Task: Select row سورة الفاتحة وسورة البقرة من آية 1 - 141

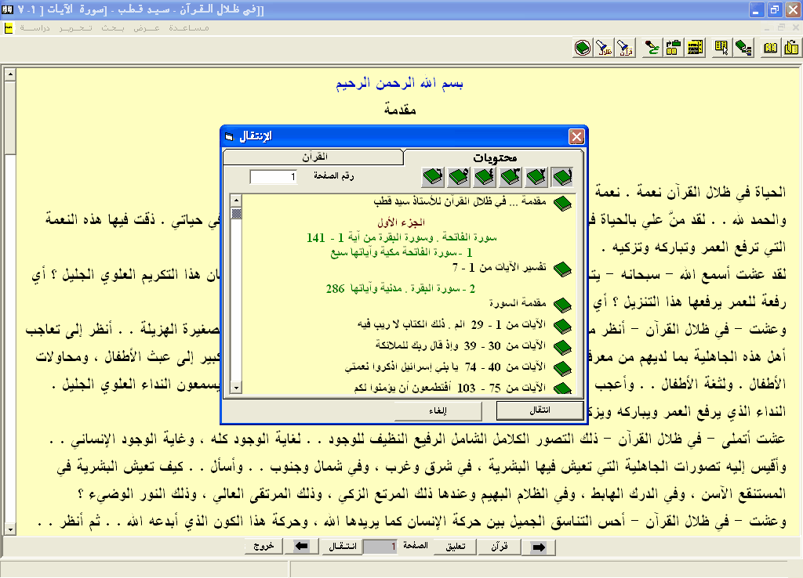Action: (401, 237)
